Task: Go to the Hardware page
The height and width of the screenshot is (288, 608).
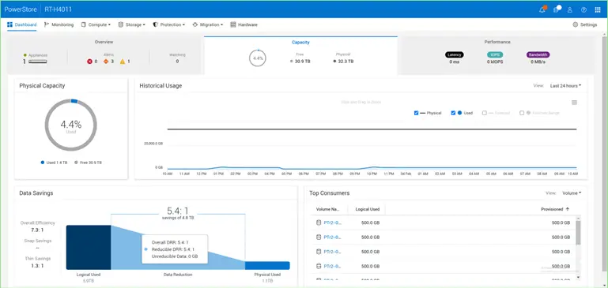Action: pyautogui.click(x=244, y=24)
